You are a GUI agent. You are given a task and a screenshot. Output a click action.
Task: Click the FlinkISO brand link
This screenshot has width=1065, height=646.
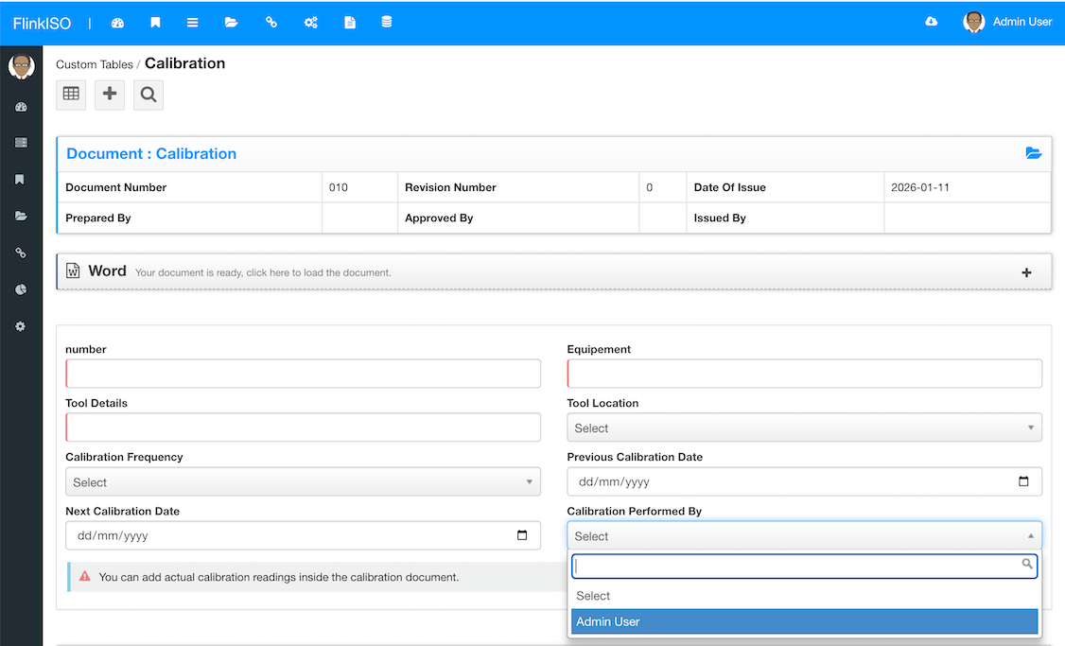(x=43, y=23)
